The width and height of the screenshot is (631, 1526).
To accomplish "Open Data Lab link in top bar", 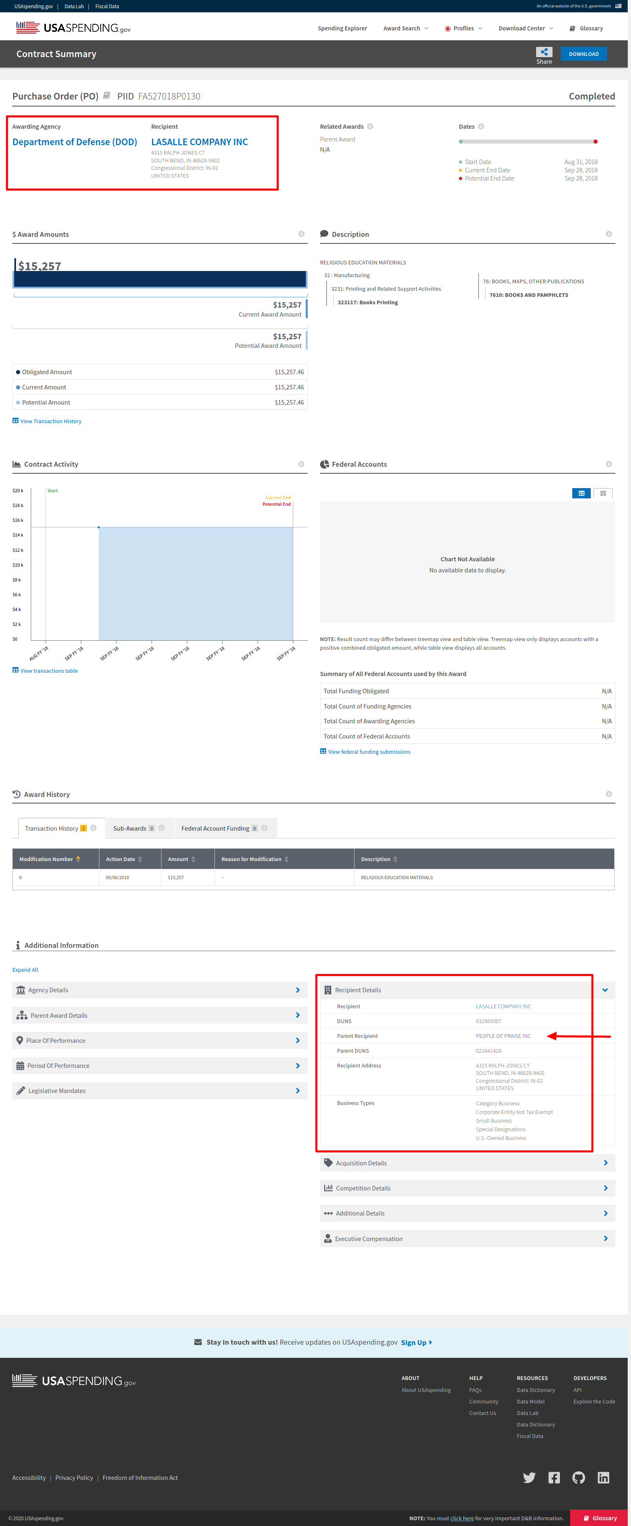I will tap(74, 7).
